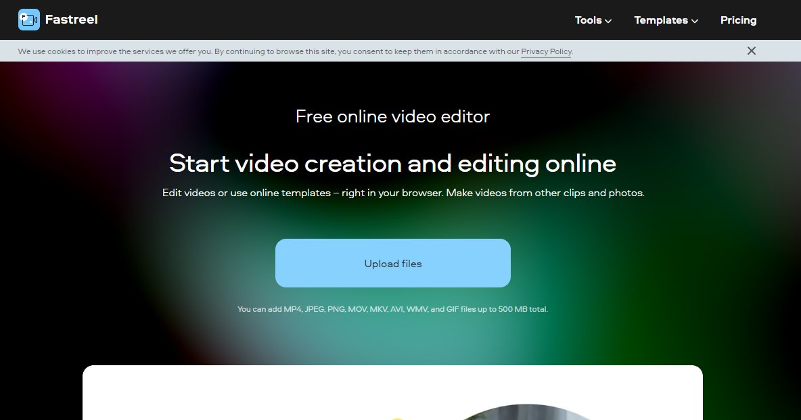
Task: Open the Privacy Policy link
Action: [546, 51]
